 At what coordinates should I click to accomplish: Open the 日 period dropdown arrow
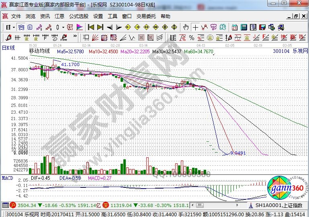[14, 27]
